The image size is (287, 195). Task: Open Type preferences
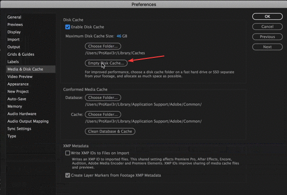tap(12, 136)
